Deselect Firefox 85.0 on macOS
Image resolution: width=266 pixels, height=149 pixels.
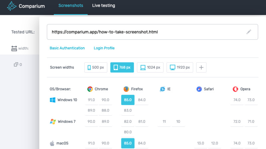point(128,143)
